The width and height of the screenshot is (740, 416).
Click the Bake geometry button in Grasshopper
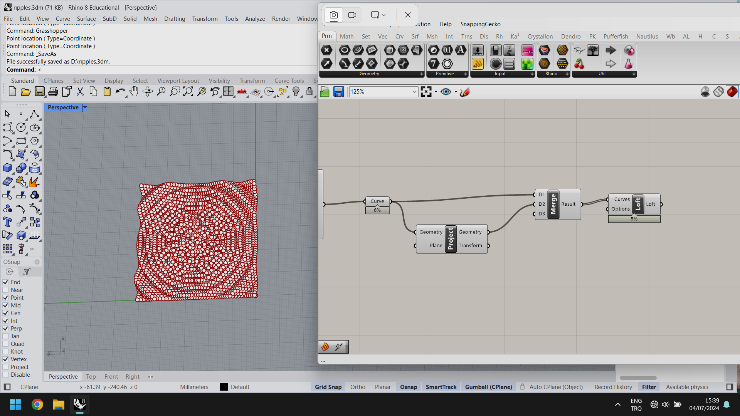point(325,347)
